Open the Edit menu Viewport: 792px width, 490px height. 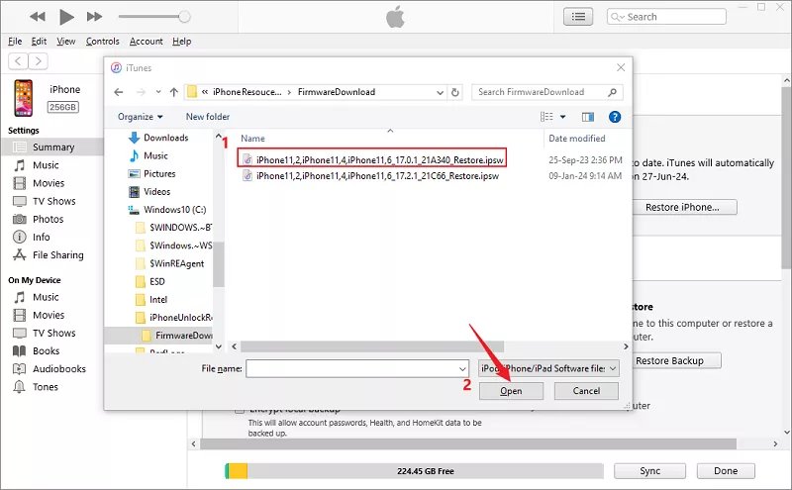[x=39, y=42]
